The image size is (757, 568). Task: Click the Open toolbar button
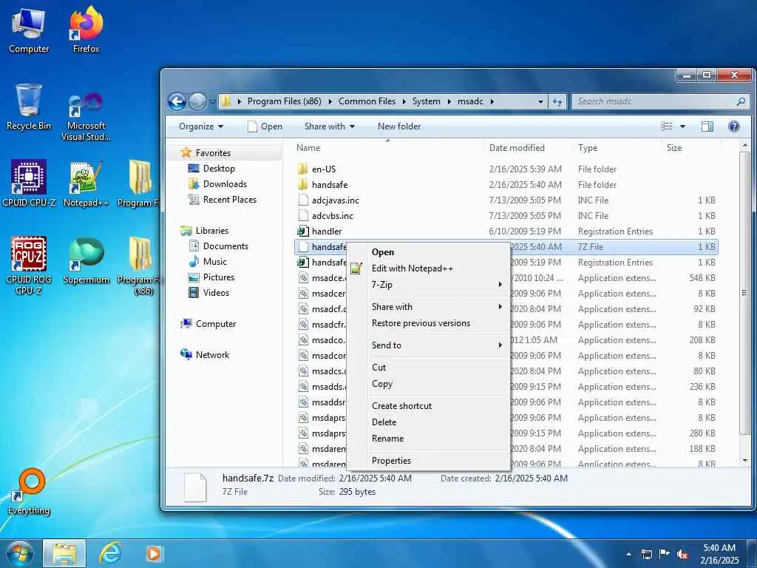265,126
